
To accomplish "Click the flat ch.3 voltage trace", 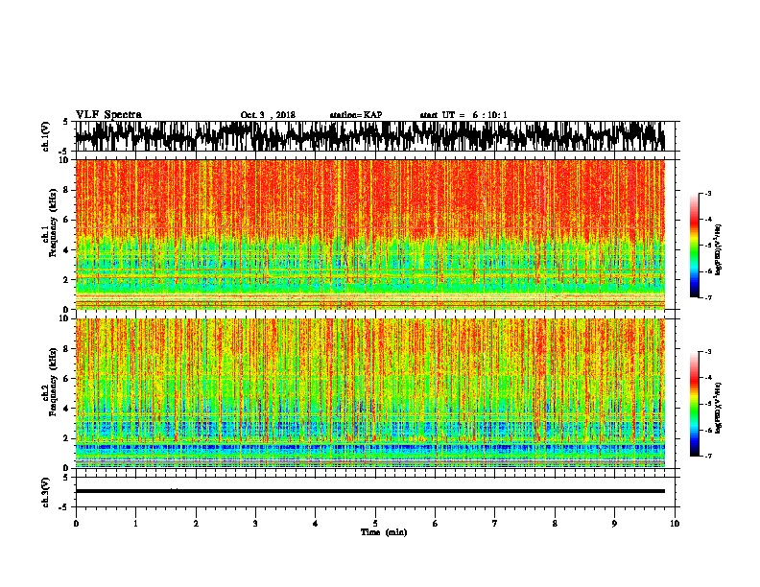I will [x=369, y=491].
